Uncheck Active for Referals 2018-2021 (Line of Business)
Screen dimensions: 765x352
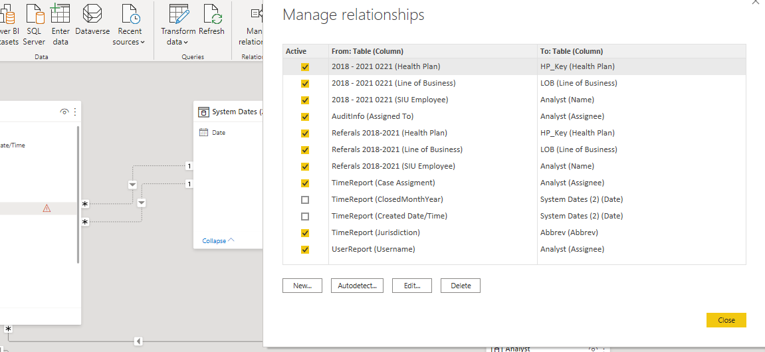pyautogui.click(x=305, y=149)
